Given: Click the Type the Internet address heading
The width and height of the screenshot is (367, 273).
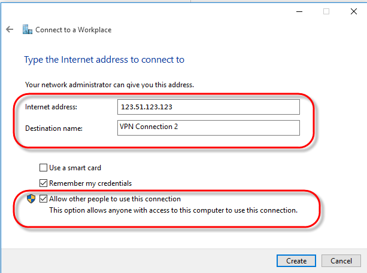Looking at the screenshot, I should tap(104, 60).
